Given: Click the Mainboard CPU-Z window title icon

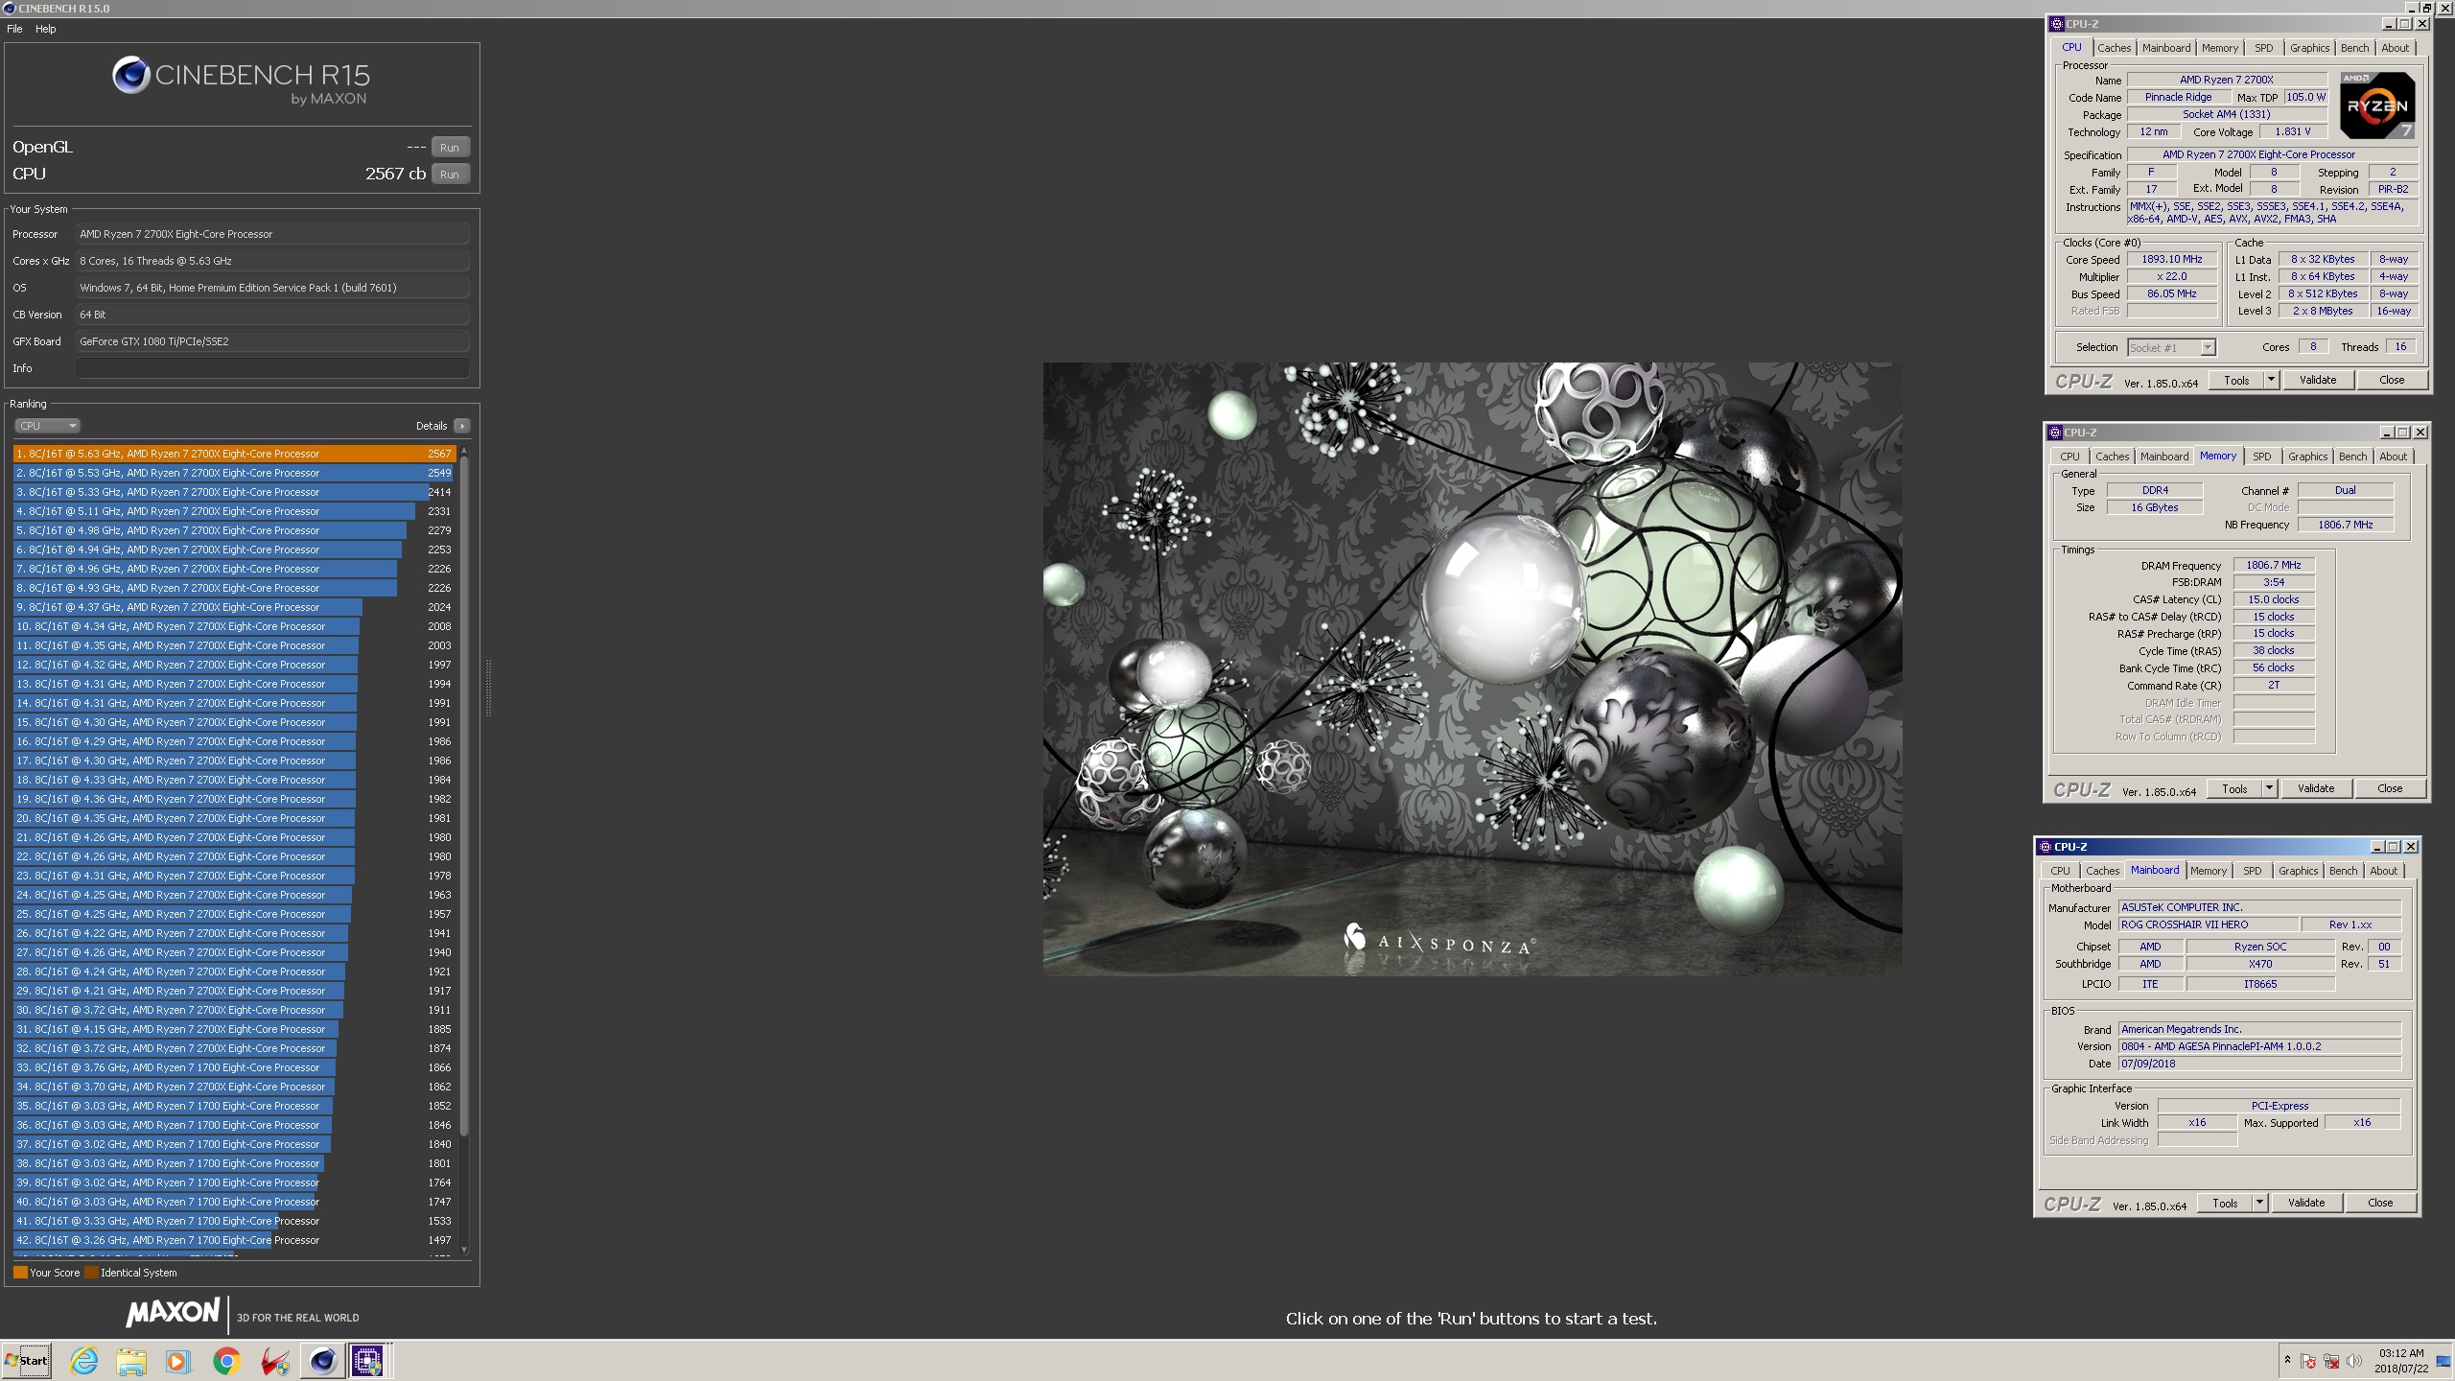Looking at the screenshot, I should coord(2045,847).
